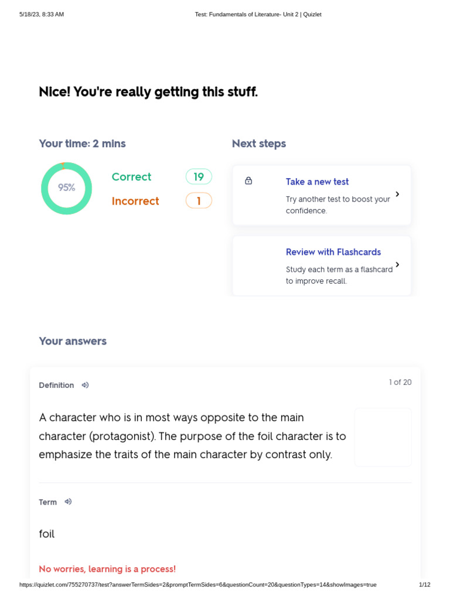Click the Incorrect label

tap(135, 201)
